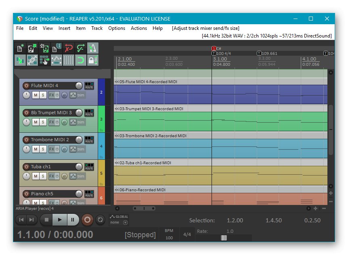Image resolution: width=348 pixels, height=255 pixels.
Task: Toggle the transport Repeat loop button
Action: (x=100, y=220)
